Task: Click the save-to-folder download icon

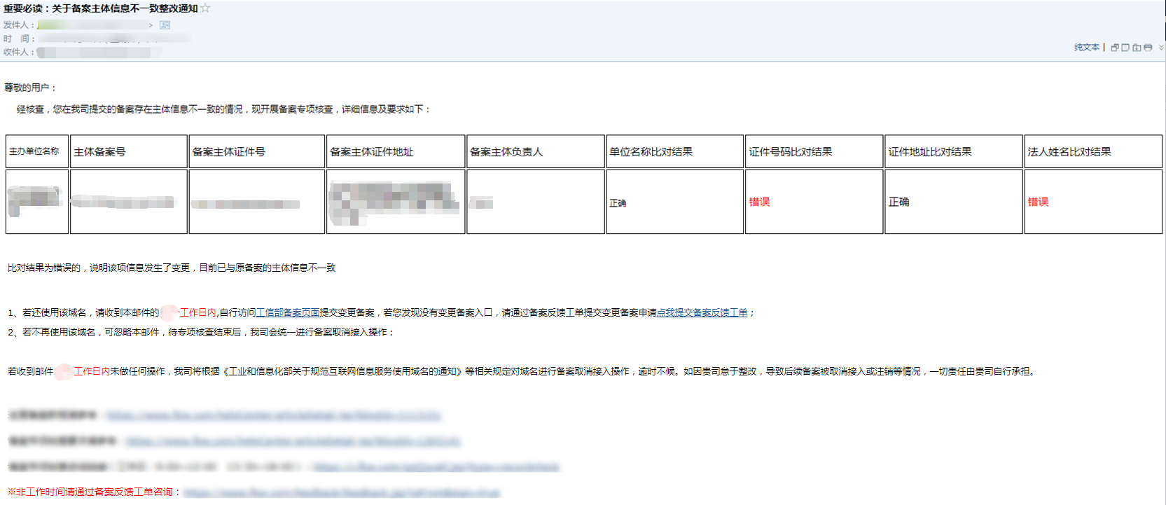Action: click(1137, 48)
